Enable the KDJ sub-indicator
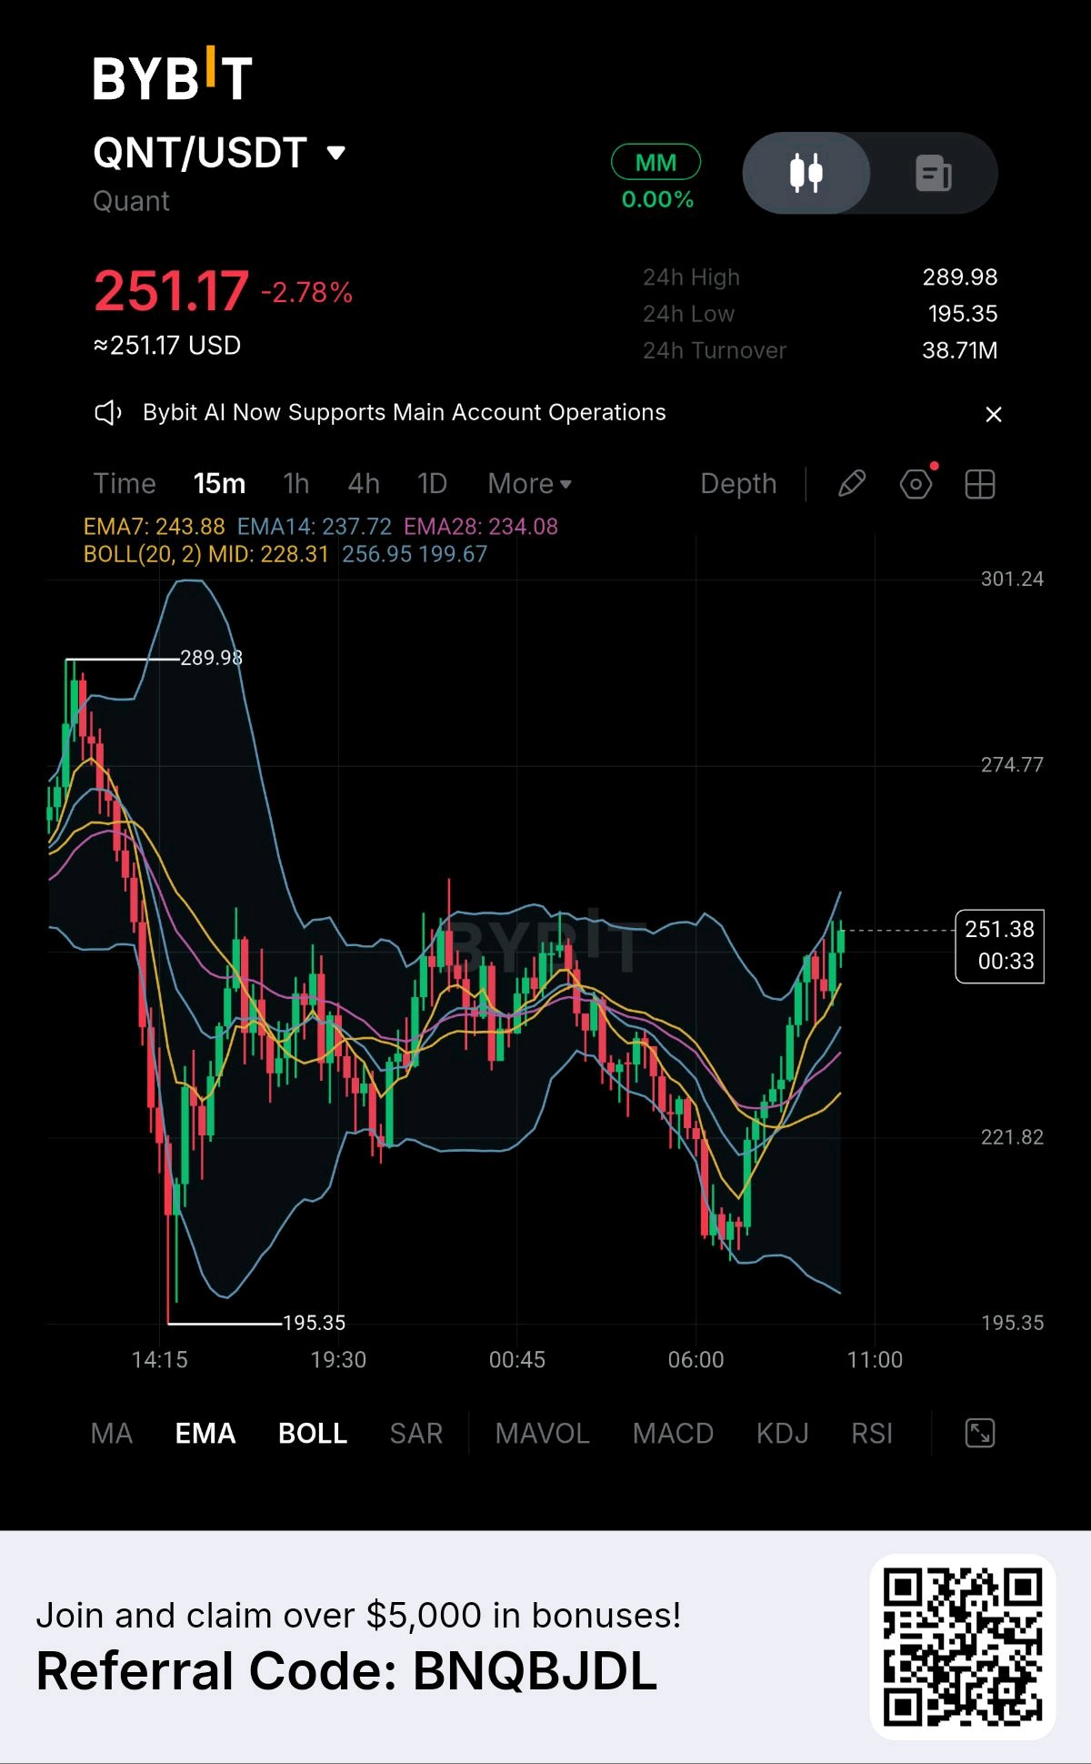 [783, 1434]
